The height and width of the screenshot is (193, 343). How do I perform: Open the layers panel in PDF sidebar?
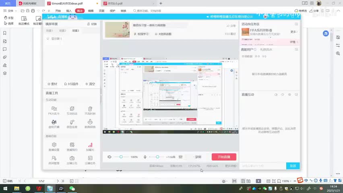(x=5, y=73)
